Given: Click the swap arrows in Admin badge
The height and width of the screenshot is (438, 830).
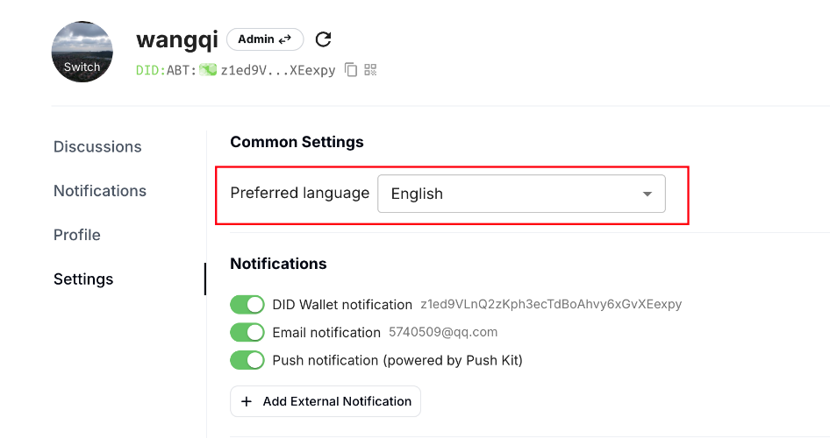Looking at the screenshot, I should [x=285, y=39].
